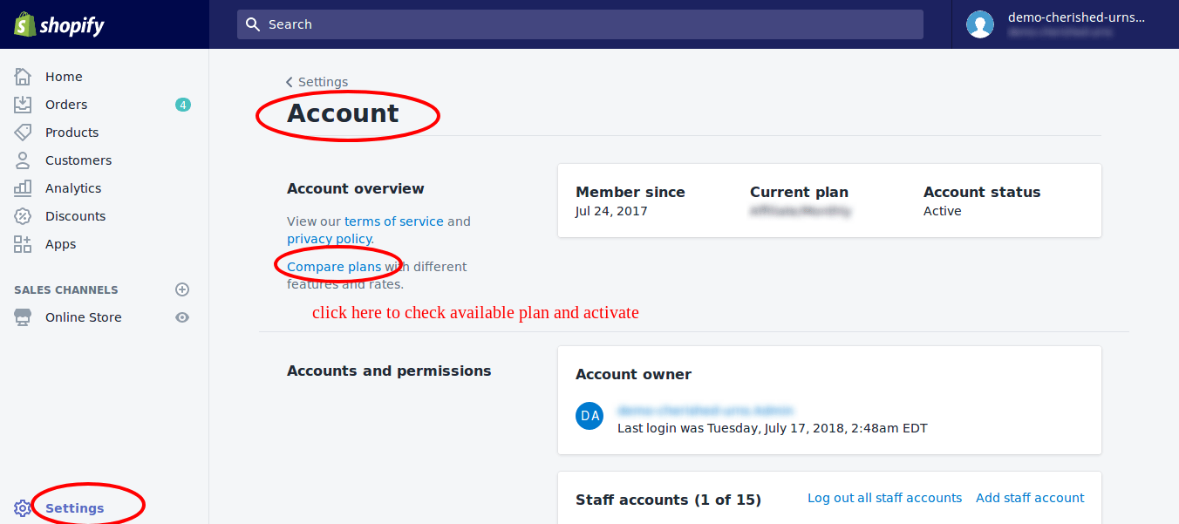Click the search magnifier icon
This screenshot has height=524, width=1179.
253,24
